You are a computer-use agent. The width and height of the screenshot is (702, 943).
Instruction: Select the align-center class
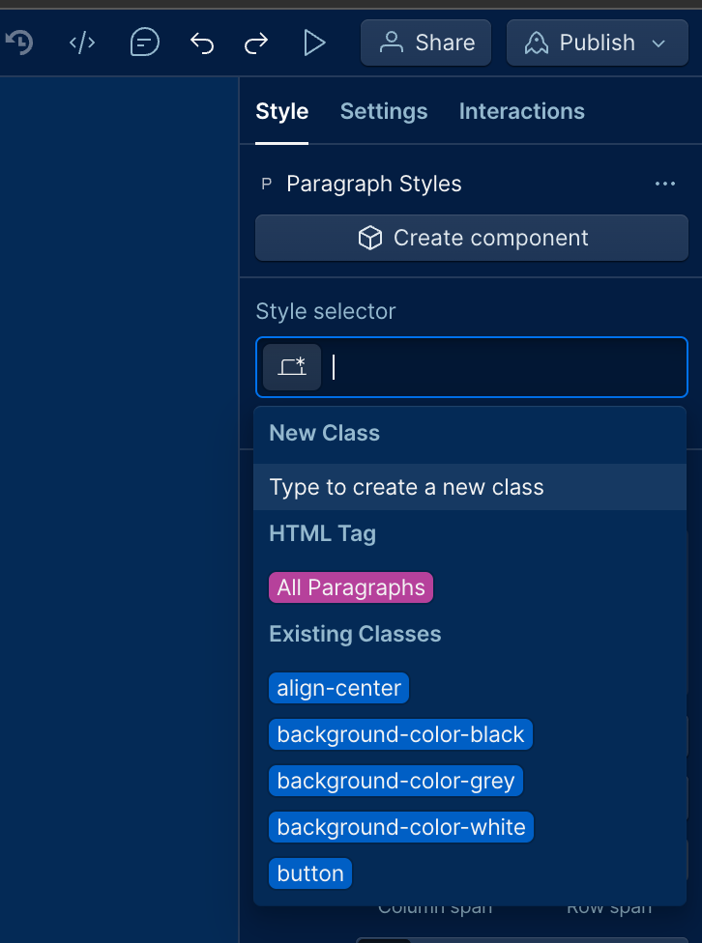click(x=339, y=688)
